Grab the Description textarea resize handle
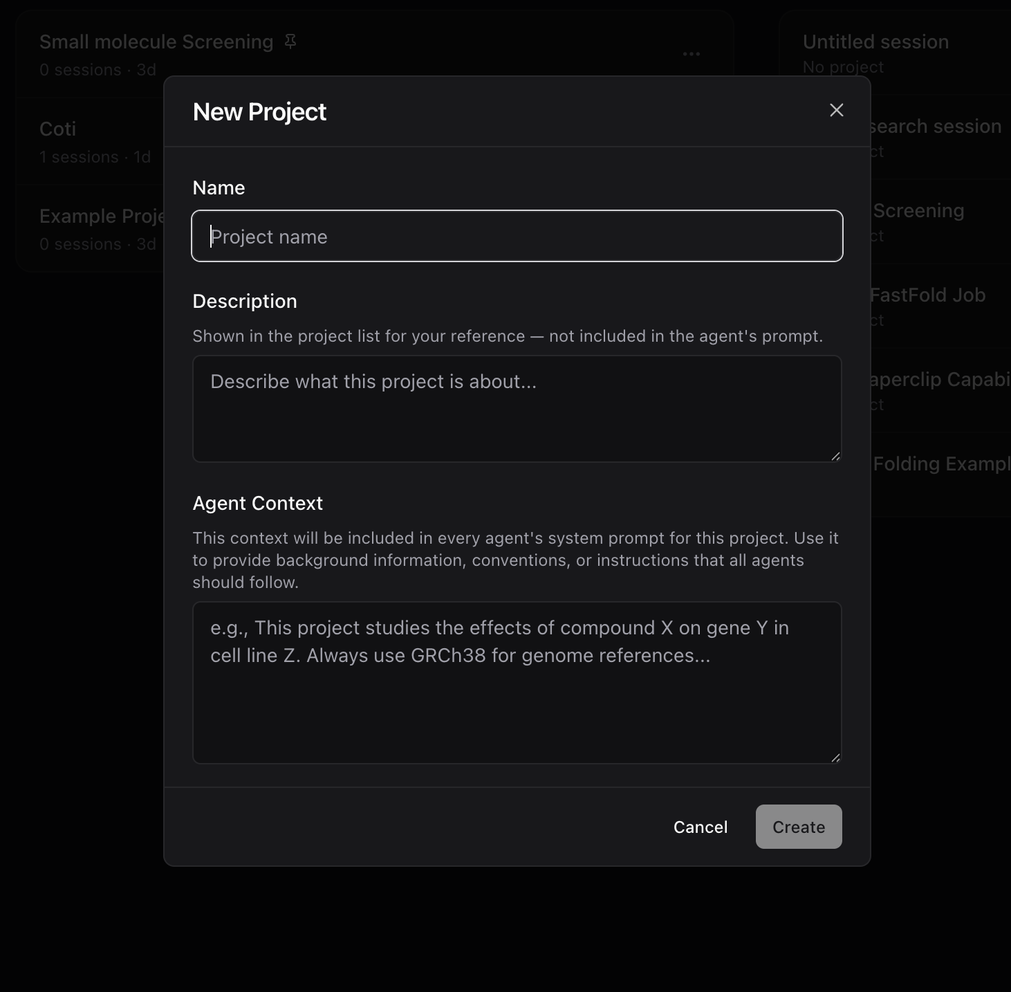 (x=835, y=456)
